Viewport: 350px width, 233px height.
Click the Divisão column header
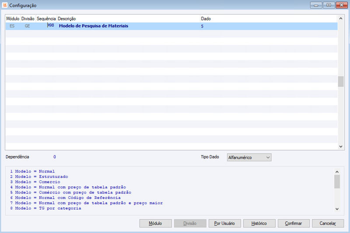pos(28,19)
